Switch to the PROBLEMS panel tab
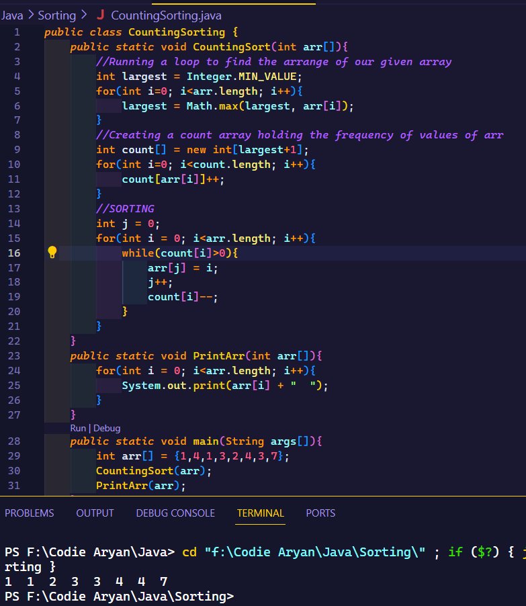The height and width of the screenshot is (606, 526). tap(30, 513)
